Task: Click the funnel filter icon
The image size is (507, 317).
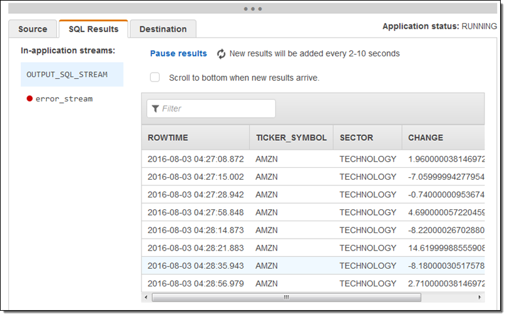Action: click(x=155, y=109)
